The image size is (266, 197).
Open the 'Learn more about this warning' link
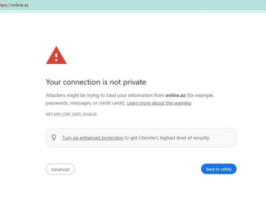click(159, 103)
